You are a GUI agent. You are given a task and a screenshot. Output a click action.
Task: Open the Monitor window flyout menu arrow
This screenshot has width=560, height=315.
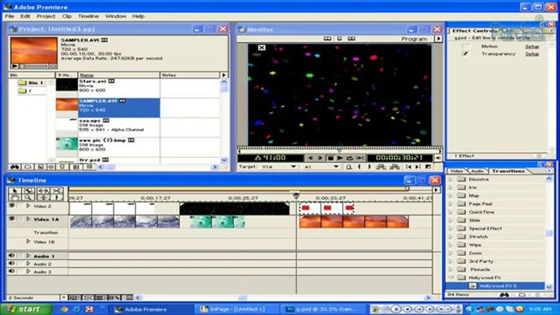tap(438, 38)
